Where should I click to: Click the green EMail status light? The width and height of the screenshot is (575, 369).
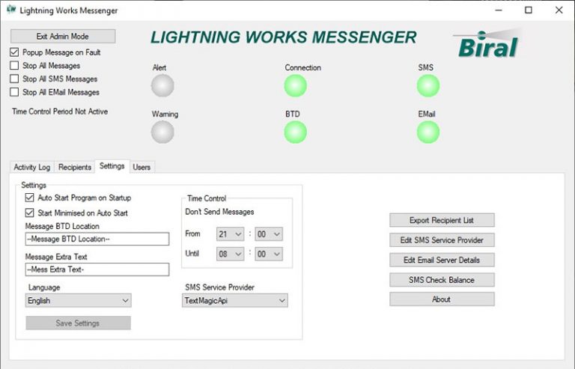428,132
